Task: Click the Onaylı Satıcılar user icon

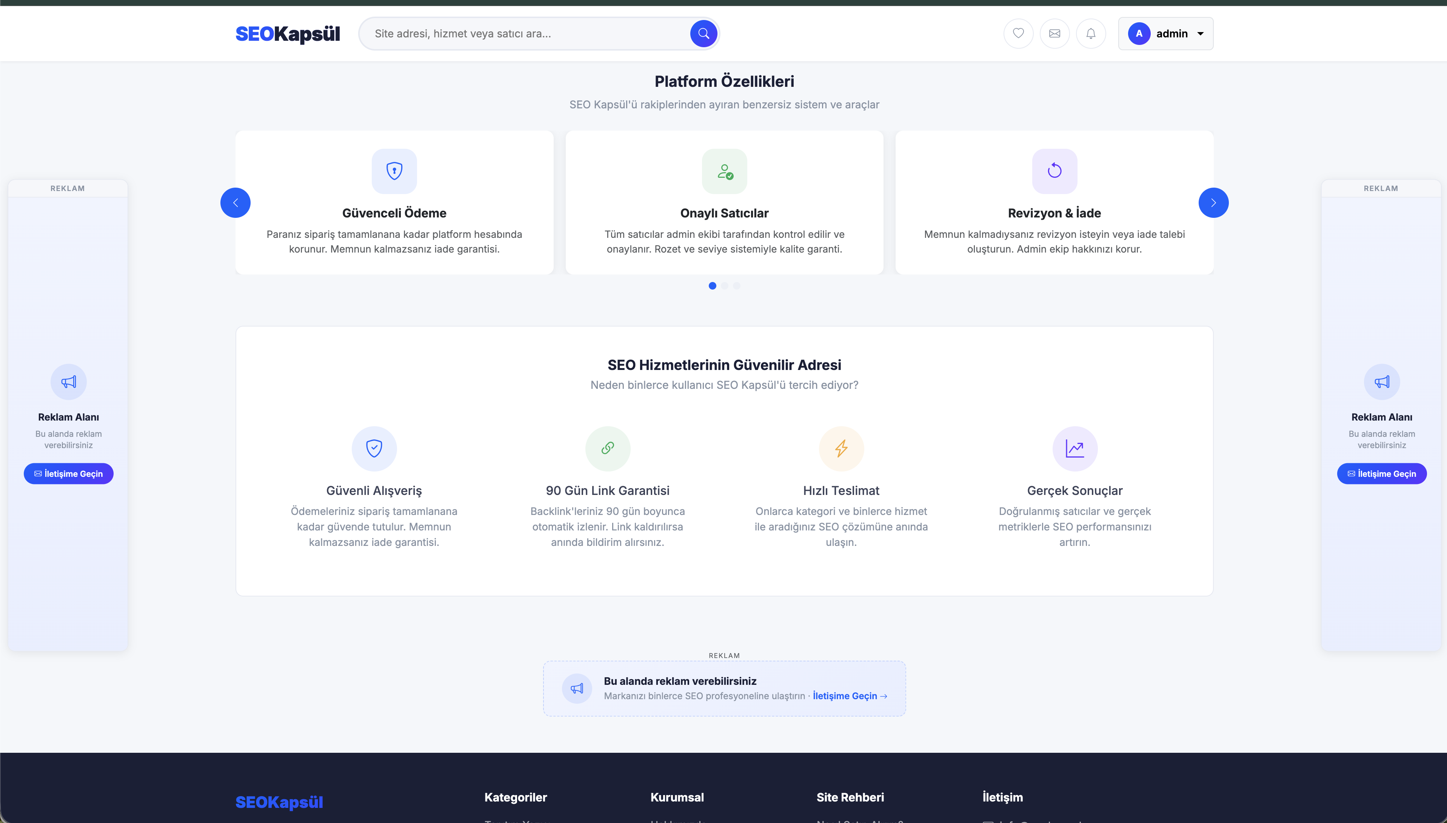Action: 724,171
